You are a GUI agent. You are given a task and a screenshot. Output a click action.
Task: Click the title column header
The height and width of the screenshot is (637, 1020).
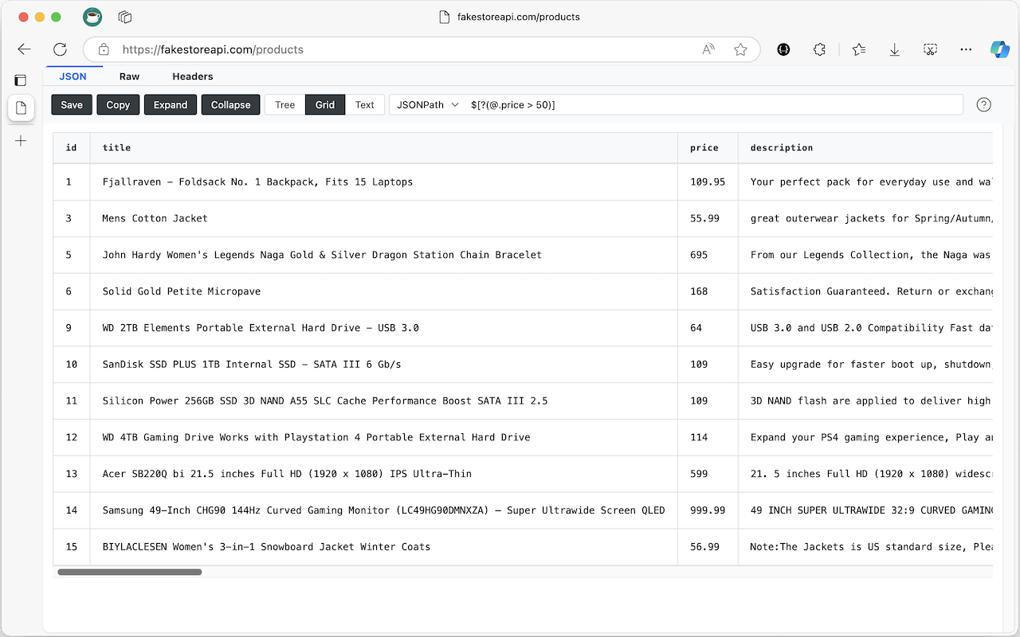pos(384,147)
